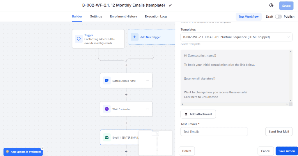This screenshot has width=298, height=156.
Task: Add step below System Added Note
Action: [126, 95]
